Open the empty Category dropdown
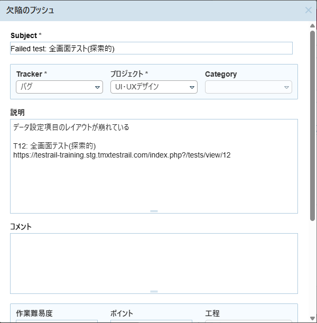This screenshot has height=323, width=317. click(248, 87)
